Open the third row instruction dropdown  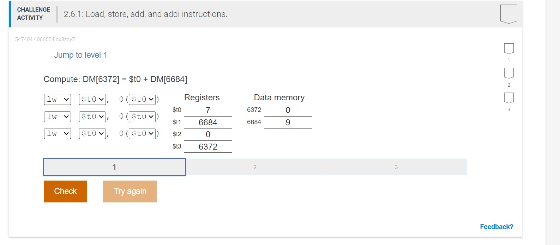tap(58, 133)
